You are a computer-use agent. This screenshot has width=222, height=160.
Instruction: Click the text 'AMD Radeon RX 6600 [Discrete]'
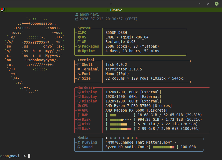(136, 110)
